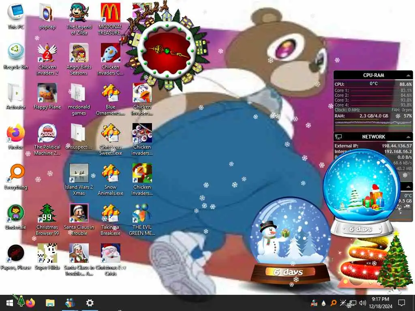Click the Santa sleigh tray icon
The width and height of the screenshot is (415, 311).
pyautogui.click(x=314, y=303)
